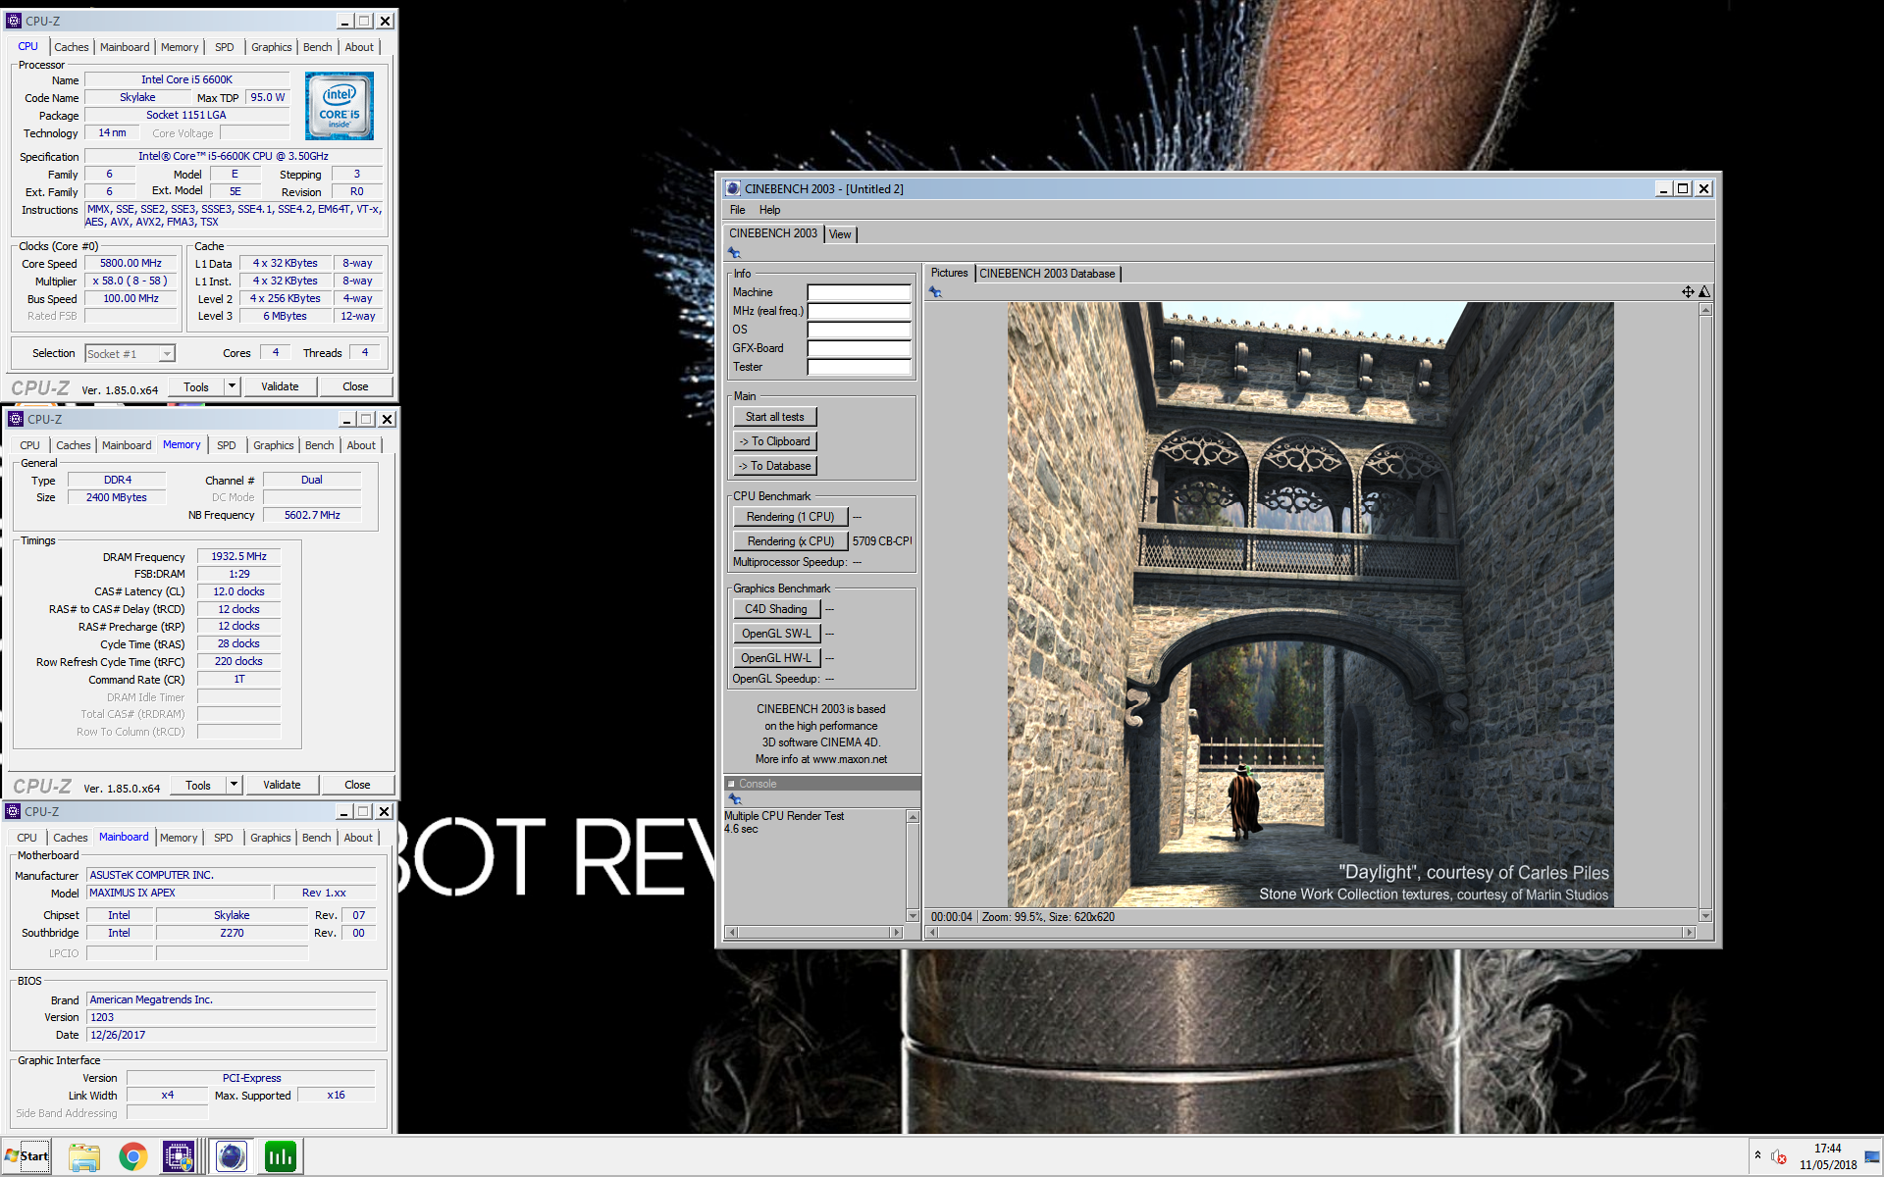This screenshot has height=1177, width=1884.
Task: Open the green bar chart taskbar app
Action: tap(281, 1157)
